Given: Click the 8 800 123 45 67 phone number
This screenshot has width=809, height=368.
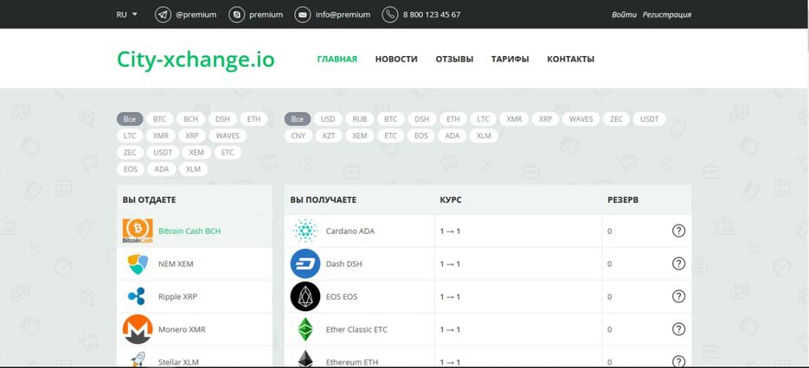Looking at the screenshot, I should click(x=432, y=15).
